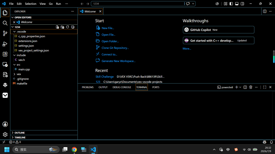Viewport: 275px width, 154px height.
Task: Switch to the PROBLEMS panel tab
Action: pos(88,87)
